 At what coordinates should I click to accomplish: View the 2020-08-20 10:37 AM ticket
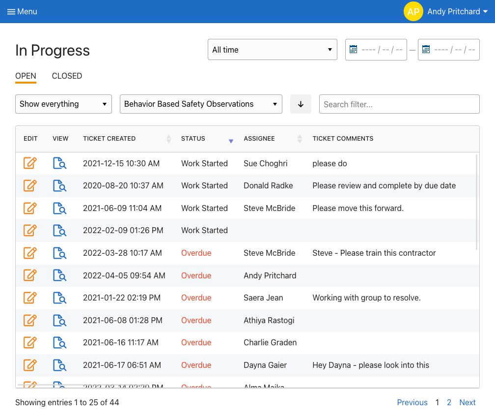coord(60,185)
